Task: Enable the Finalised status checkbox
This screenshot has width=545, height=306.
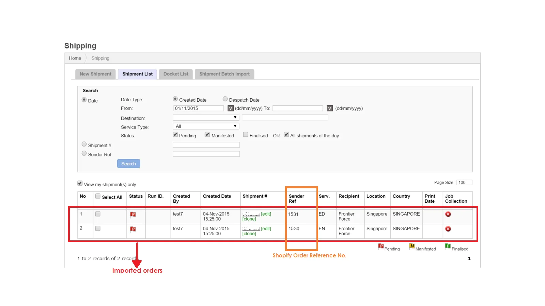Action: coord(245,135)
